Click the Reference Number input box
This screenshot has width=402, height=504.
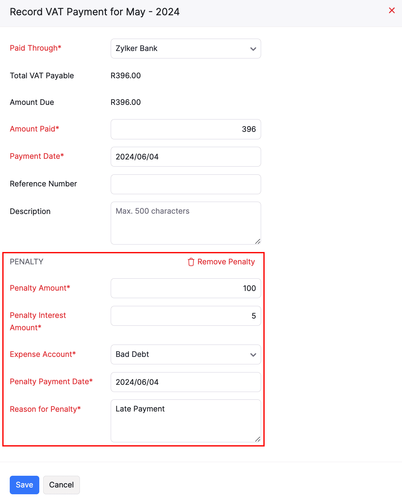point(185,184)
